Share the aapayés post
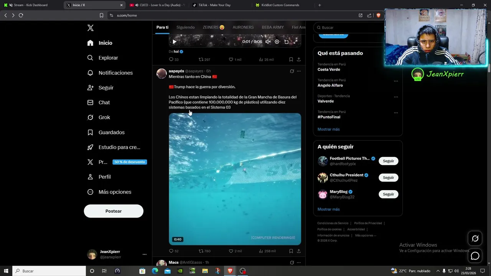 299,251
